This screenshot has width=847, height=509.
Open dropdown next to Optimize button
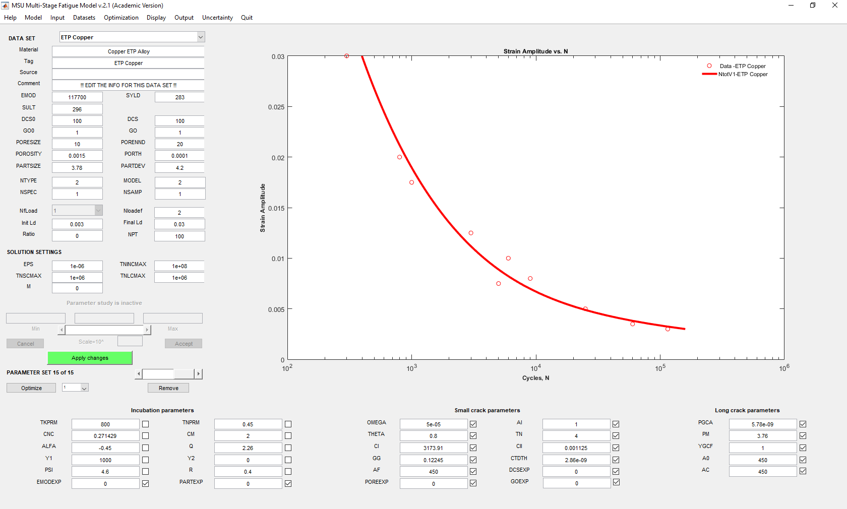[84, 388]
